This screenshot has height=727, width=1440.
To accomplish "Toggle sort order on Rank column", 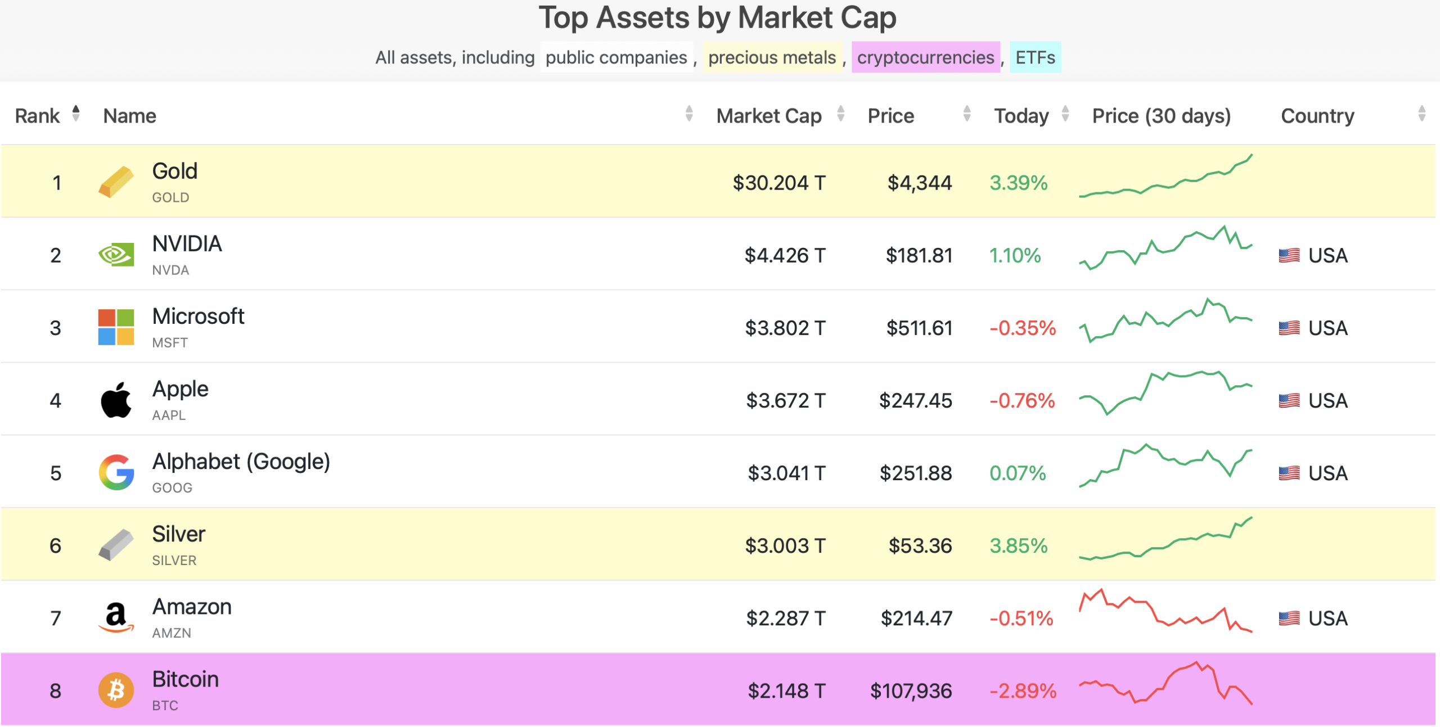I will [x=76, y=114].
